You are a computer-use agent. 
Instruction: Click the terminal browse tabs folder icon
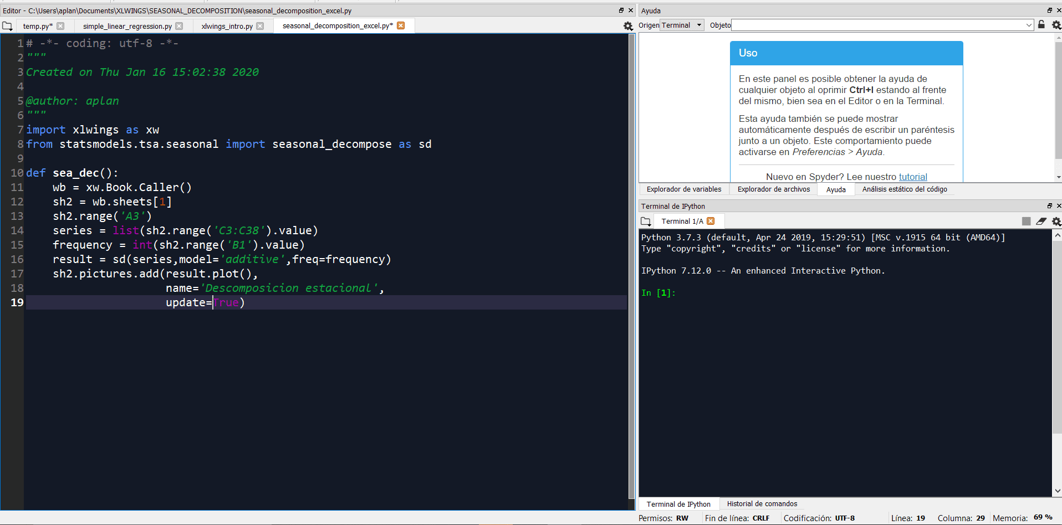(646, 222)
